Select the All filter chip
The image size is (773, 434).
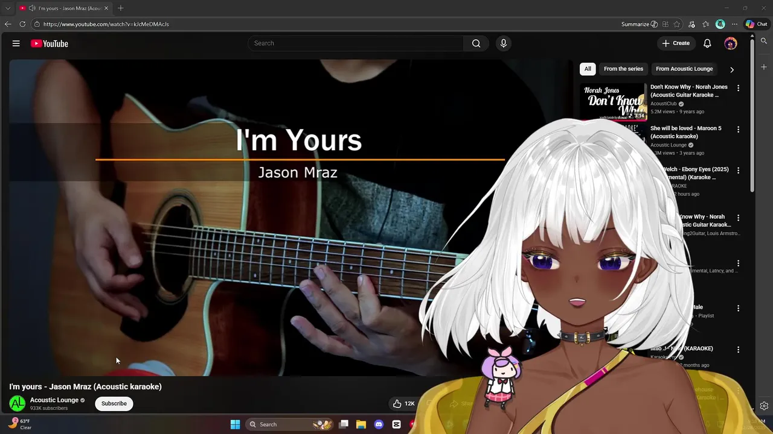click(588, 69)
